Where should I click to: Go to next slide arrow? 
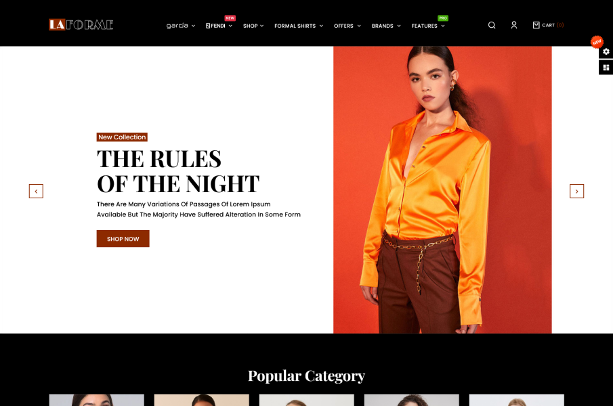click(576, 191)
